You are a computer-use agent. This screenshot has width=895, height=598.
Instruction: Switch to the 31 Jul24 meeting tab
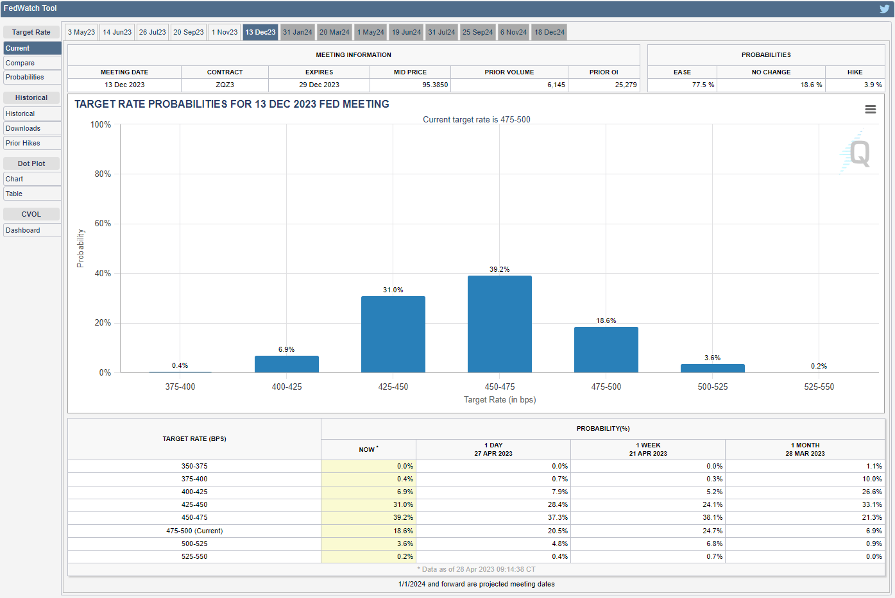[x=441, y=32]
